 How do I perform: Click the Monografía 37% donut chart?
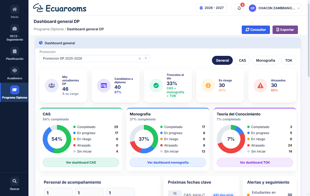[144, 139]
